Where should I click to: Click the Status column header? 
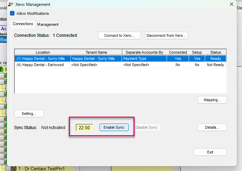(x=215, y=52)
